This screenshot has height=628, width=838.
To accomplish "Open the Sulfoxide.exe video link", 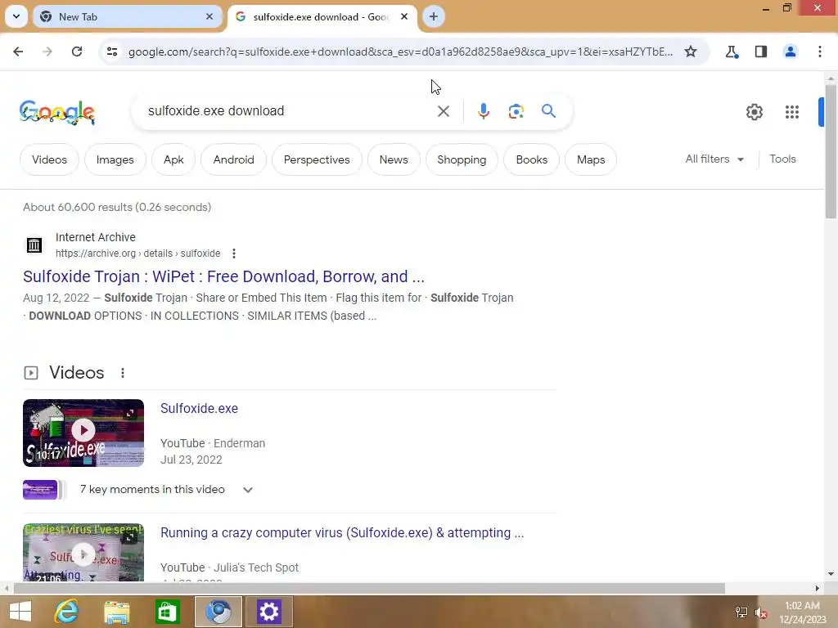I will tap(200, 409).
